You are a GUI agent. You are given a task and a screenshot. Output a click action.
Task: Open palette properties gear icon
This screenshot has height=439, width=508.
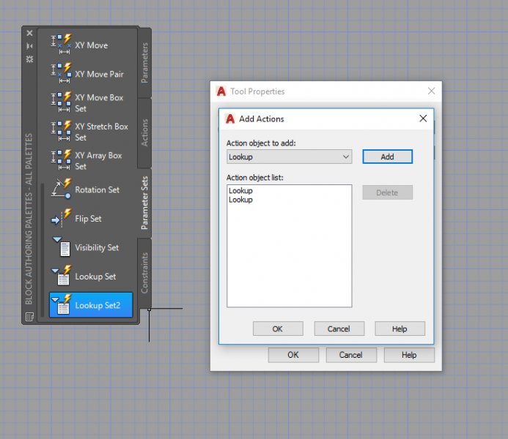[x=29, y=59]
